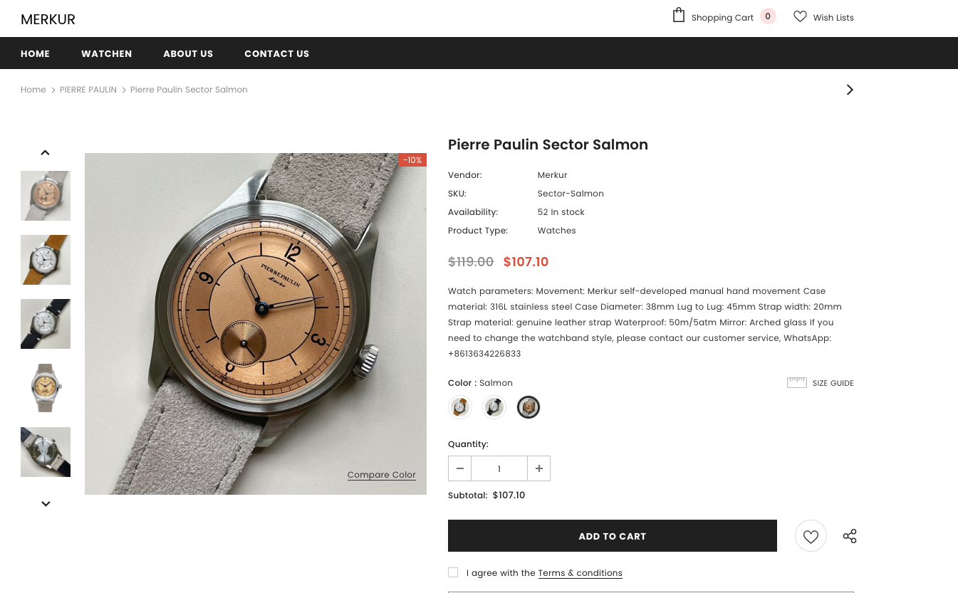Screen dimensions: 958x593
Task: Check the Terms & conditions agreement box
Action: click(453, 572)
